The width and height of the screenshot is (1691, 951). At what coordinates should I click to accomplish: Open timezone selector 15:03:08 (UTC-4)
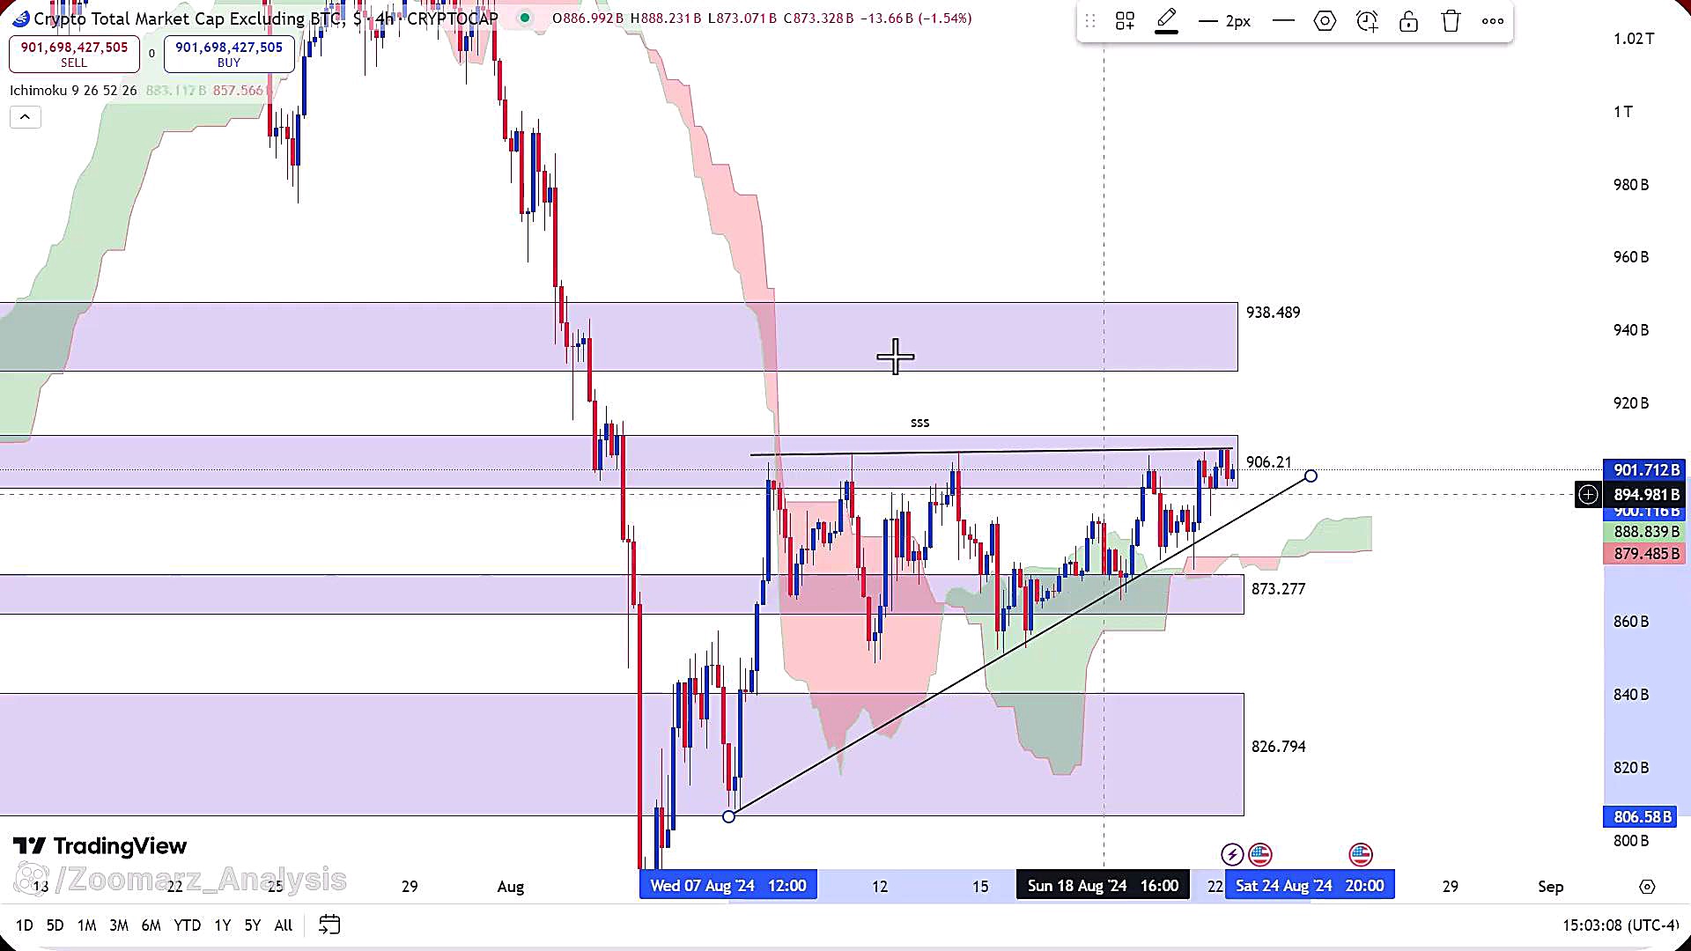pyautogui.click(x=1621, y=925)
